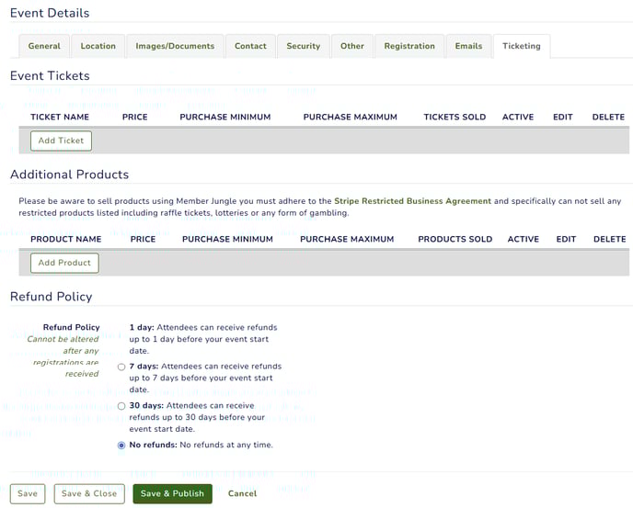Open Stripe Restricted Business Agreement link
Screen dimensions: 633x508
tap(412, 201)
